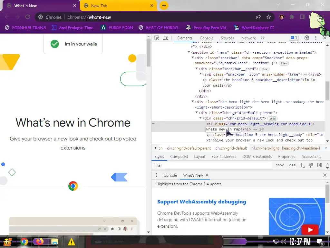330x248 pixels.
Task: Open the Support WebAssembly debugging link
Action: point(202,201)
